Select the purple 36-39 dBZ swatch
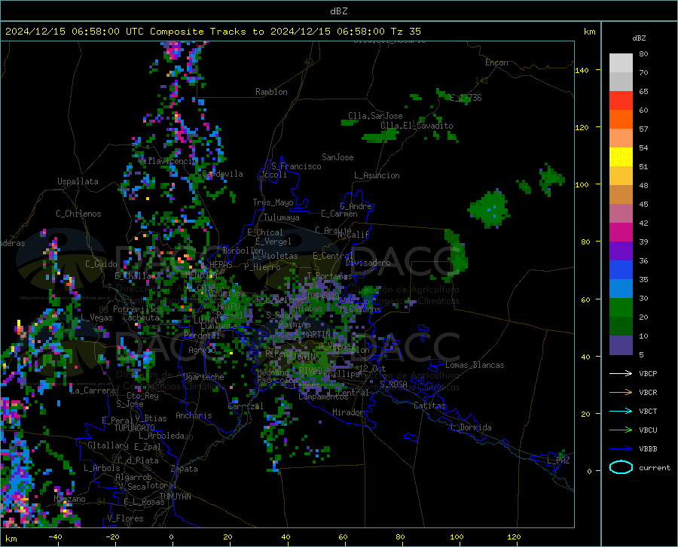This screenshot has height=547, width=678. coord(621,251)
